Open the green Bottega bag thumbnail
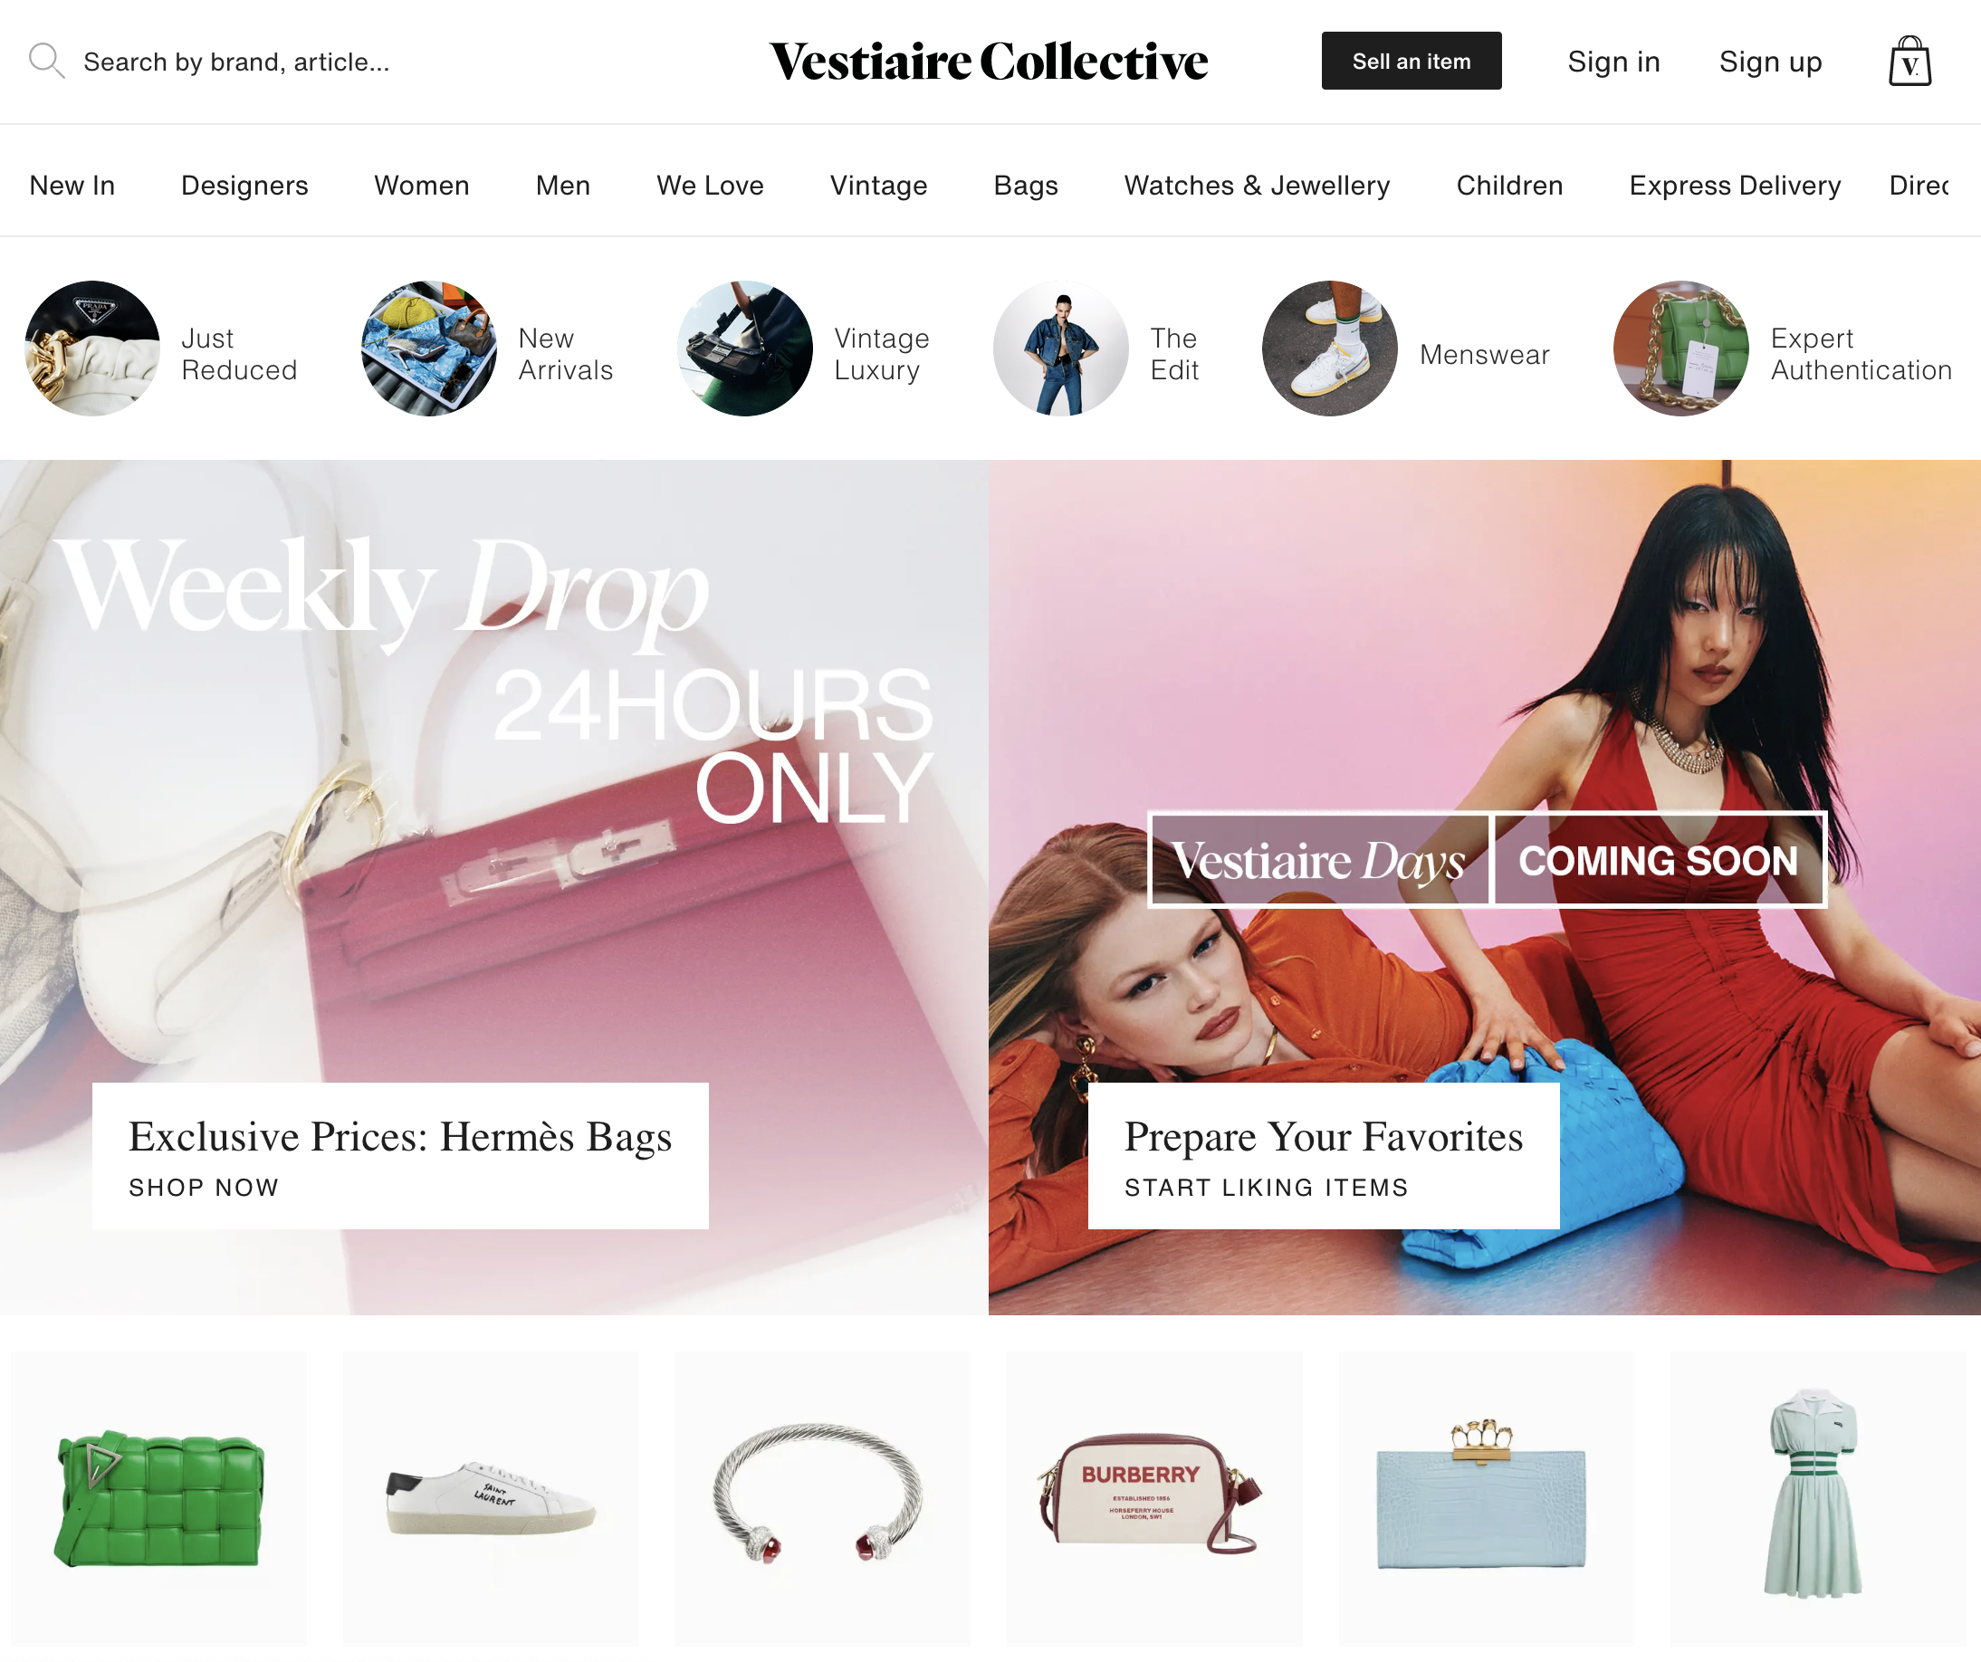This screenshot has width=1981, height=1662. pyautogui.click(x=158, y=1500)
